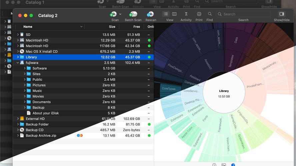Expand the External HD row
Screen dimensions: 296x166
coord(18,119)
